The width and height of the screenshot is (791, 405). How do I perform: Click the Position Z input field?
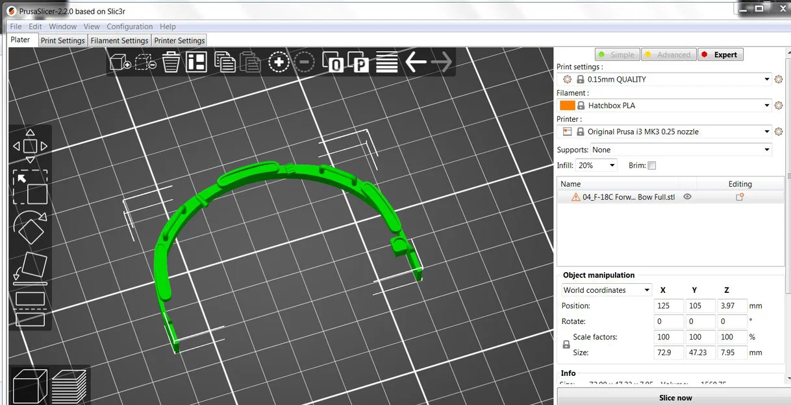click(x=732, y=306)
